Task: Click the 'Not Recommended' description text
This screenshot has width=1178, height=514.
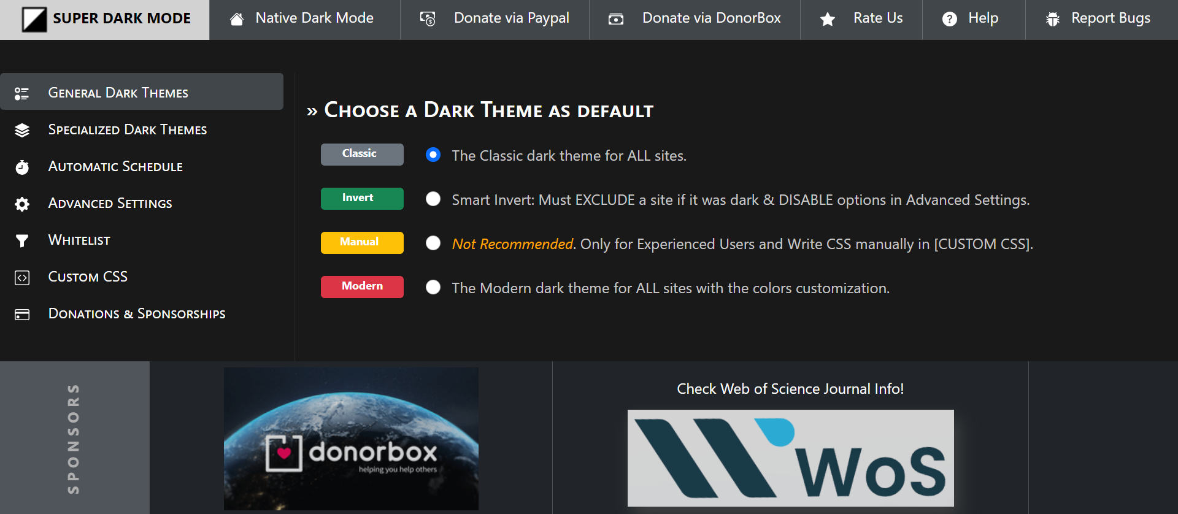Action: [x=742, y=244]
